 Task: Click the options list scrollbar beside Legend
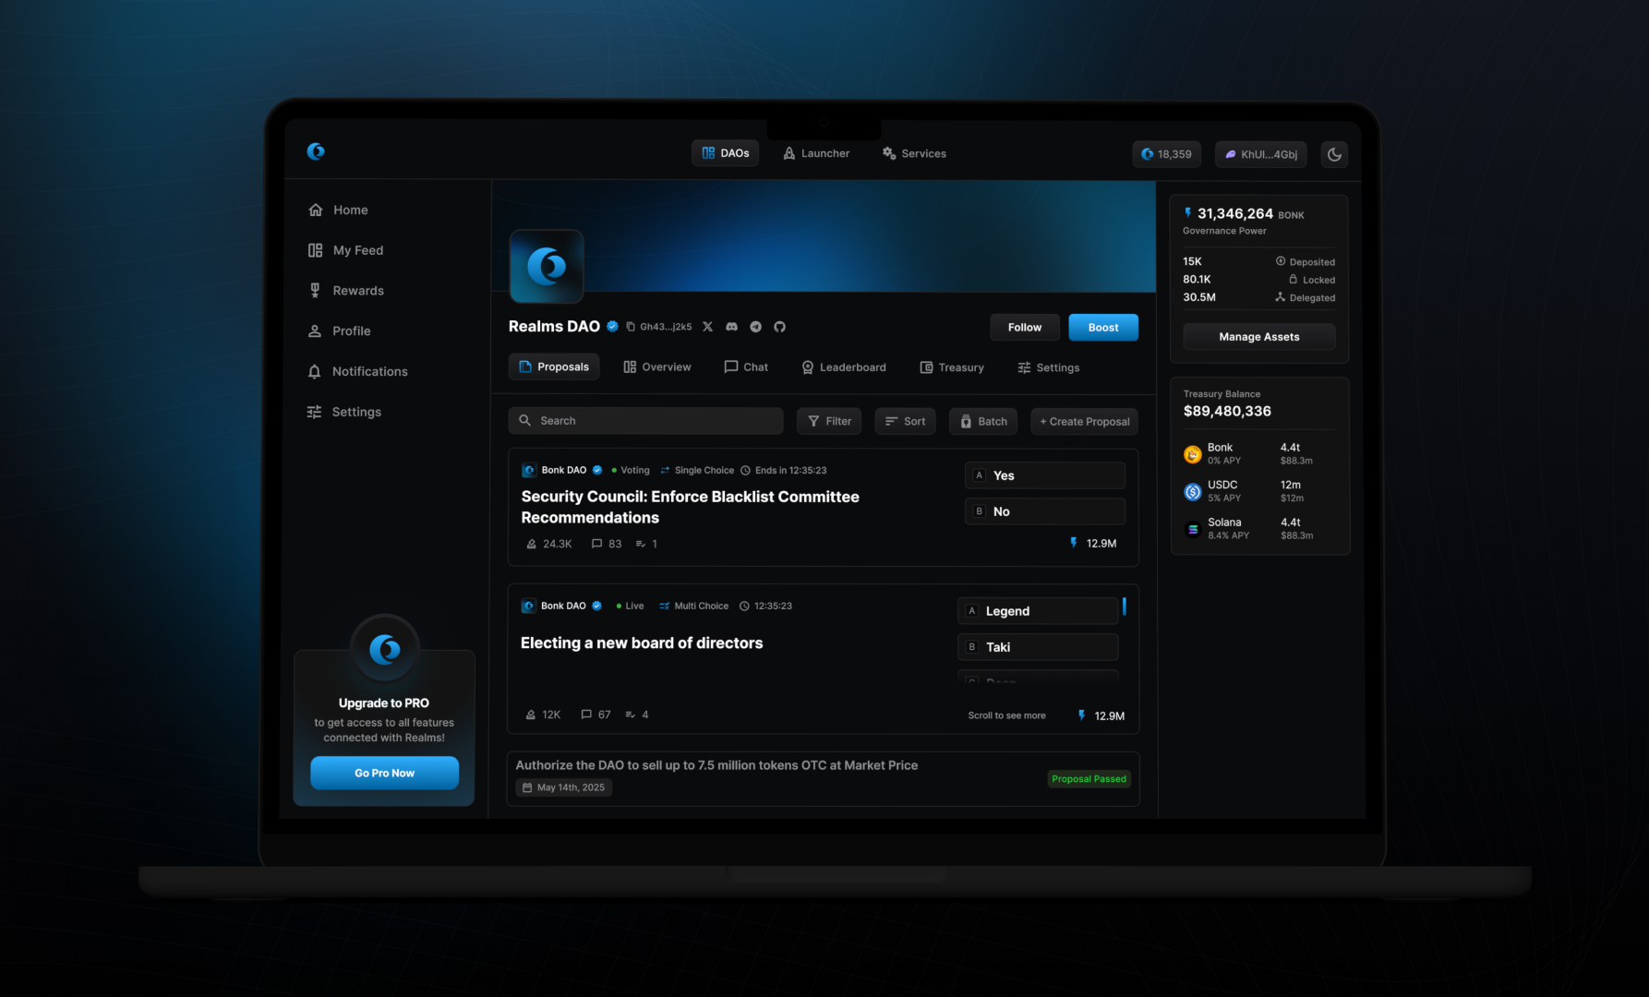click(x=1124, y=607)
